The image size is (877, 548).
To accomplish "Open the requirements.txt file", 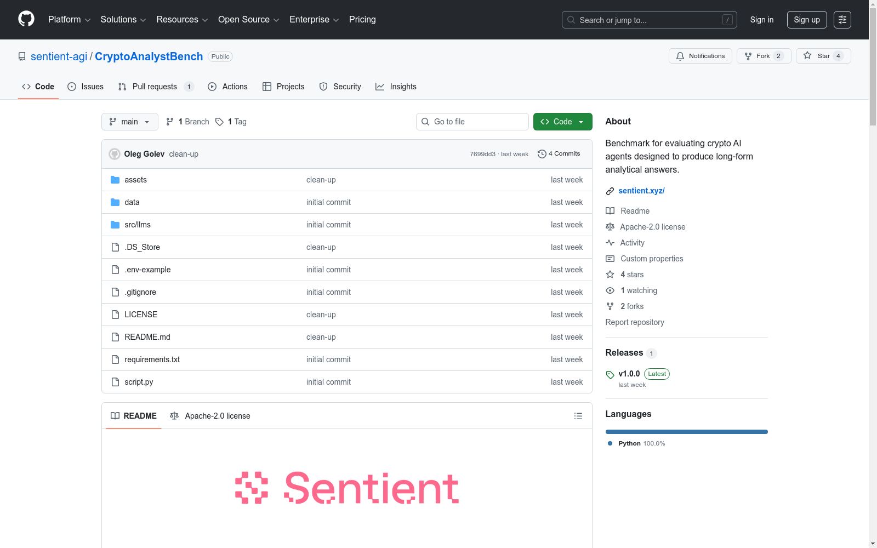I will point(152,359).
